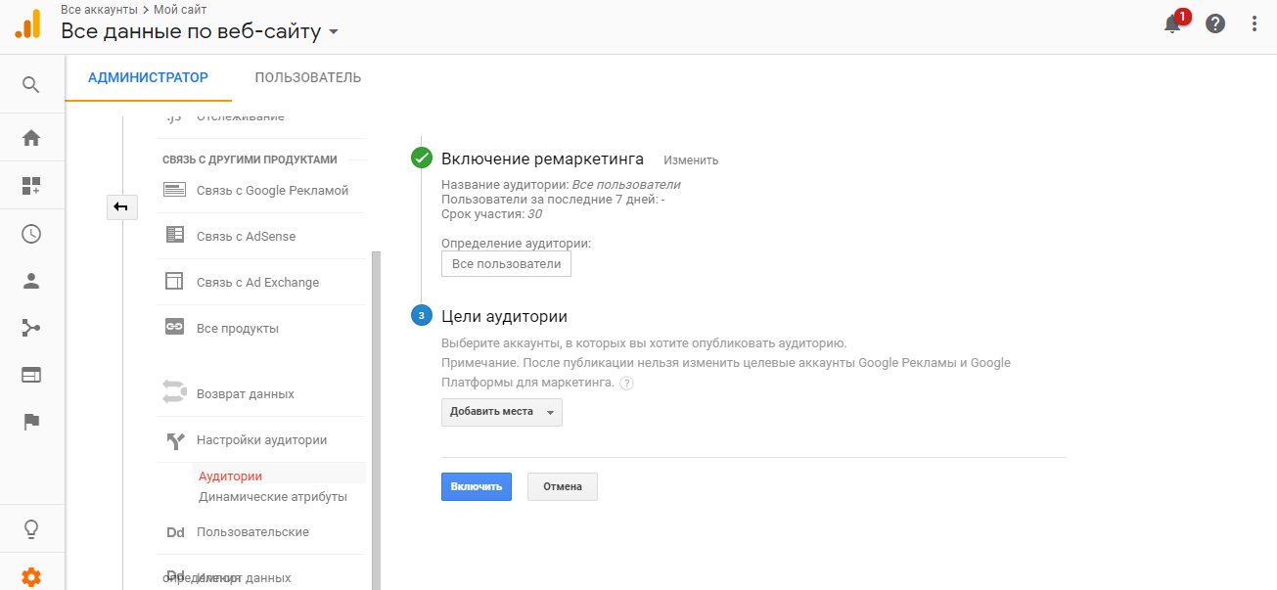Select the АДМИНИСТРАТОР tab
1277x590 pixels.
[x=148, y=76]
